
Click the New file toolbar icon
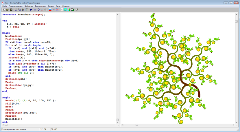click(4, 10)
